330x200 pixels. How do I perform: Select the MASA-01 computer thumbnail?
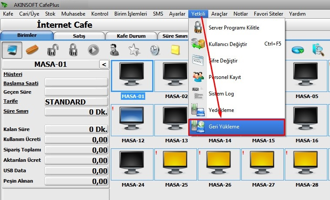pos(132,76)
